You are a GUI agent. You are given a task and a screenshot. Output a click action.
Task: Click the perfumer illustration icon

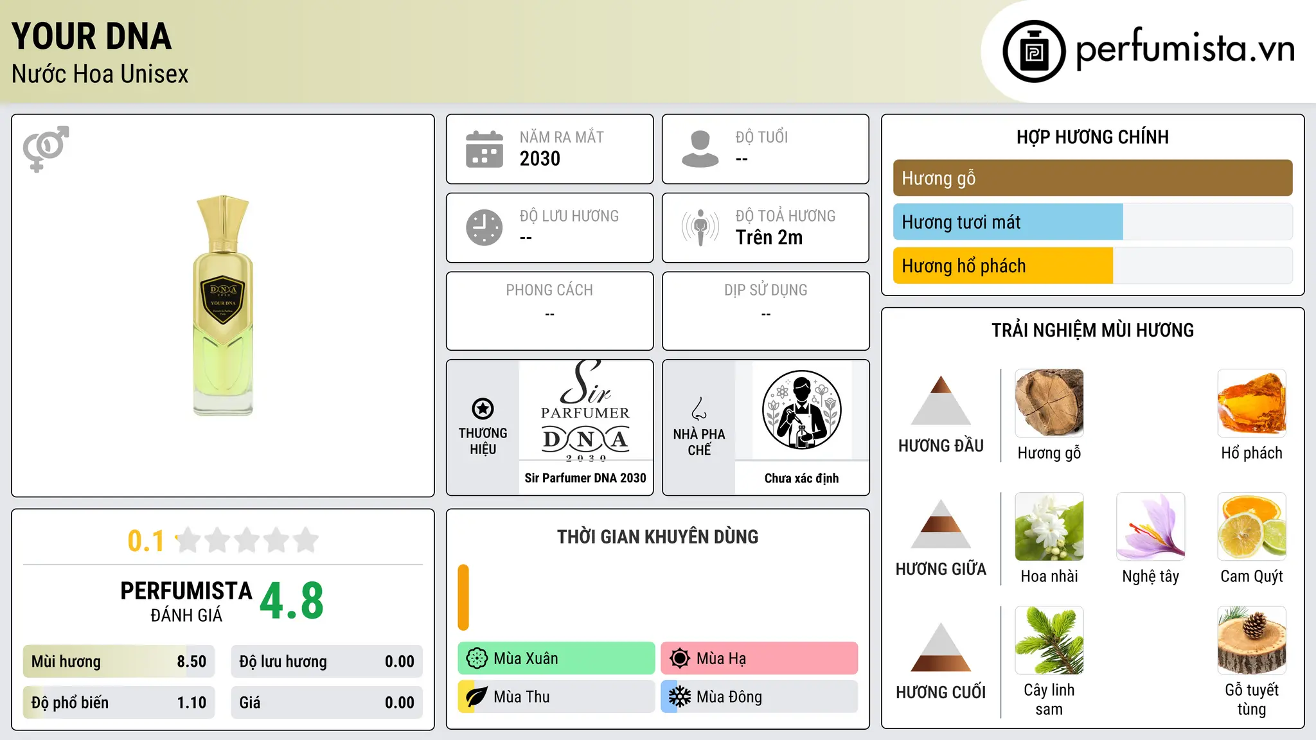click(x=801, y=410)
